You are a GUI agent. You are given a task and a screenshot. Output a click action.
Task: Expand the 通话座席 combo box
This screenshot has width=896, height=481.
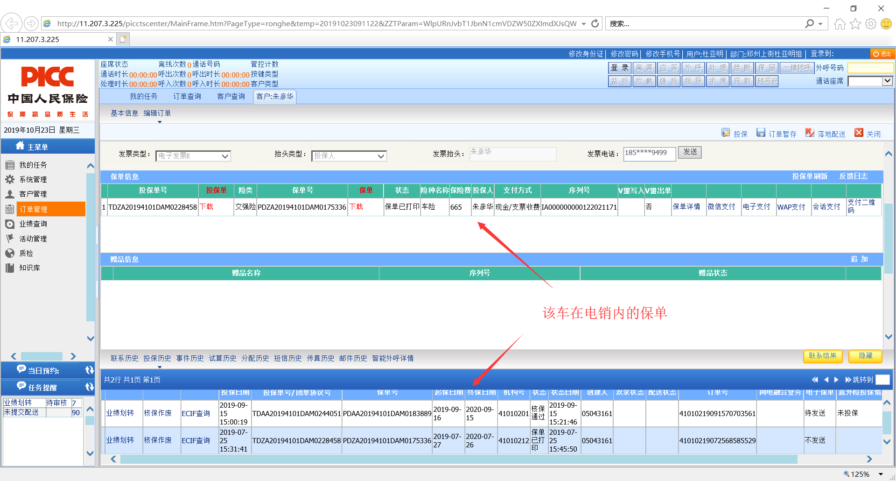point(887,81)
